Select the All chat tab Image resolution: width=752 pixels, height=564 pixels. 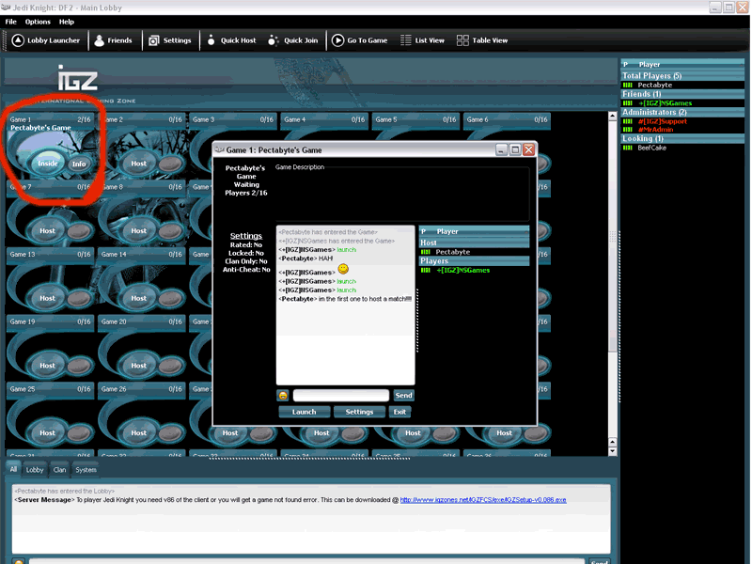point(13,469)
